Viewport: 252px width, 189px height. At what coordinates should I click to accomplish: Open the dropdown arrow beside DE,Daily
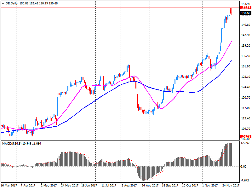click(x=3, y=3)
